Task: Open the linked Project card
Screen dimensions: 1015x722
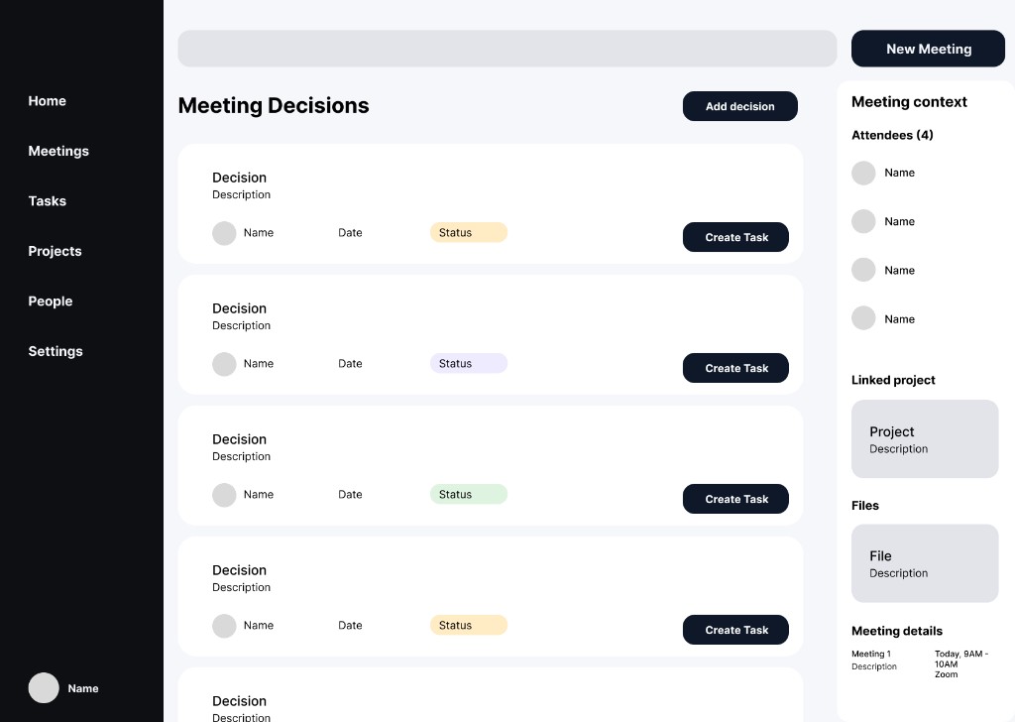Action: click(x=925, y=439)
